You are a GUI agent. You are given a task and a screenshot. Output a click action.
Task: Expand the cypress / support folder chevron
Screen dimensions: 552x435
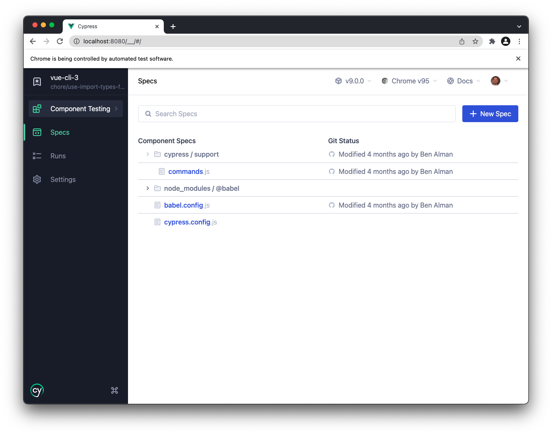pos(148,154)
